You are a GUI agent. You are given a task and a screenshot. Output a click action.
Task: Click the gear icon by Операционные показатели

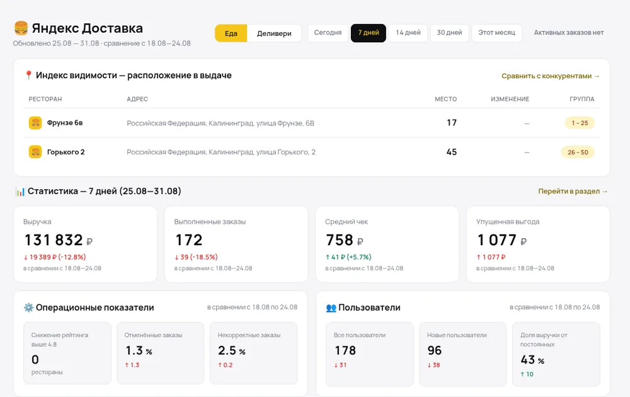click(28, 308)
